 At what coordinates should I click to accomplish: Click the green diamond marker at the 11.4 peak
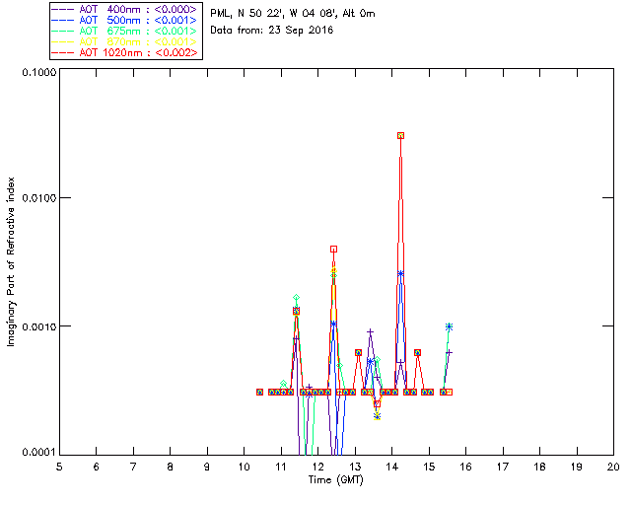(297, 298)
